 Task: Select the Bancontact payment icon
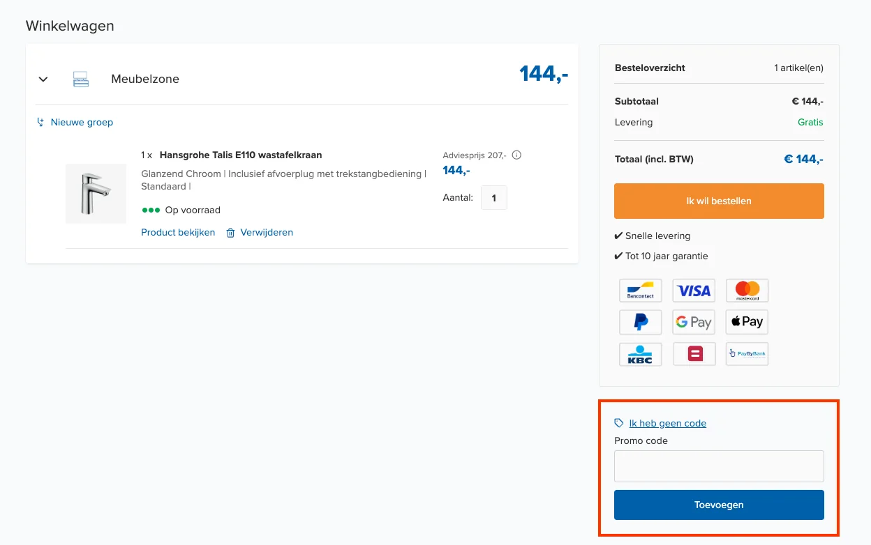point(640,290)
